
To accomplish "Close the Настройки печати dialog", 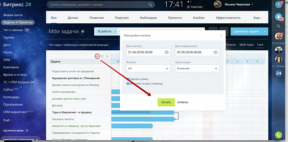I will click(x=221, y=36).
